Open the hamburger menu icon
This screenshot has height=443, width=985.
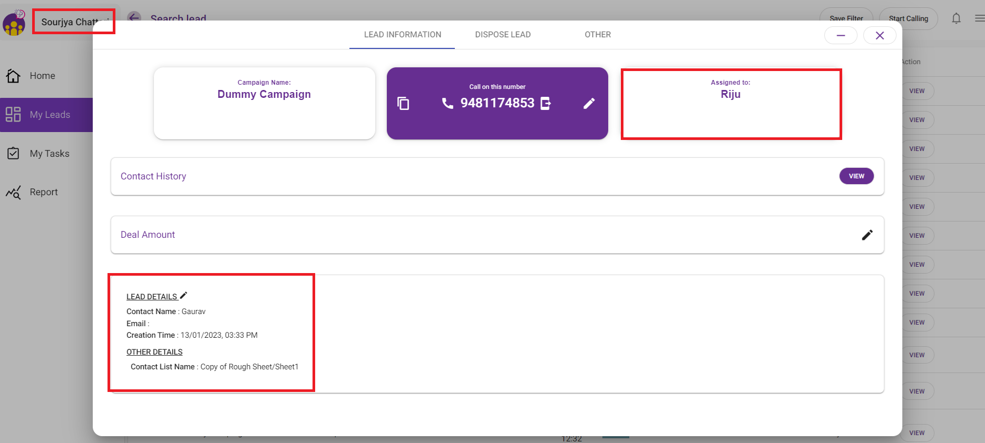tap(979, 18)
